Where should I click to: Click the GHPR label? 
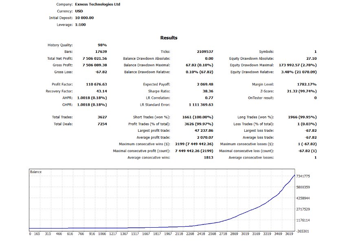tap(67, 105)
